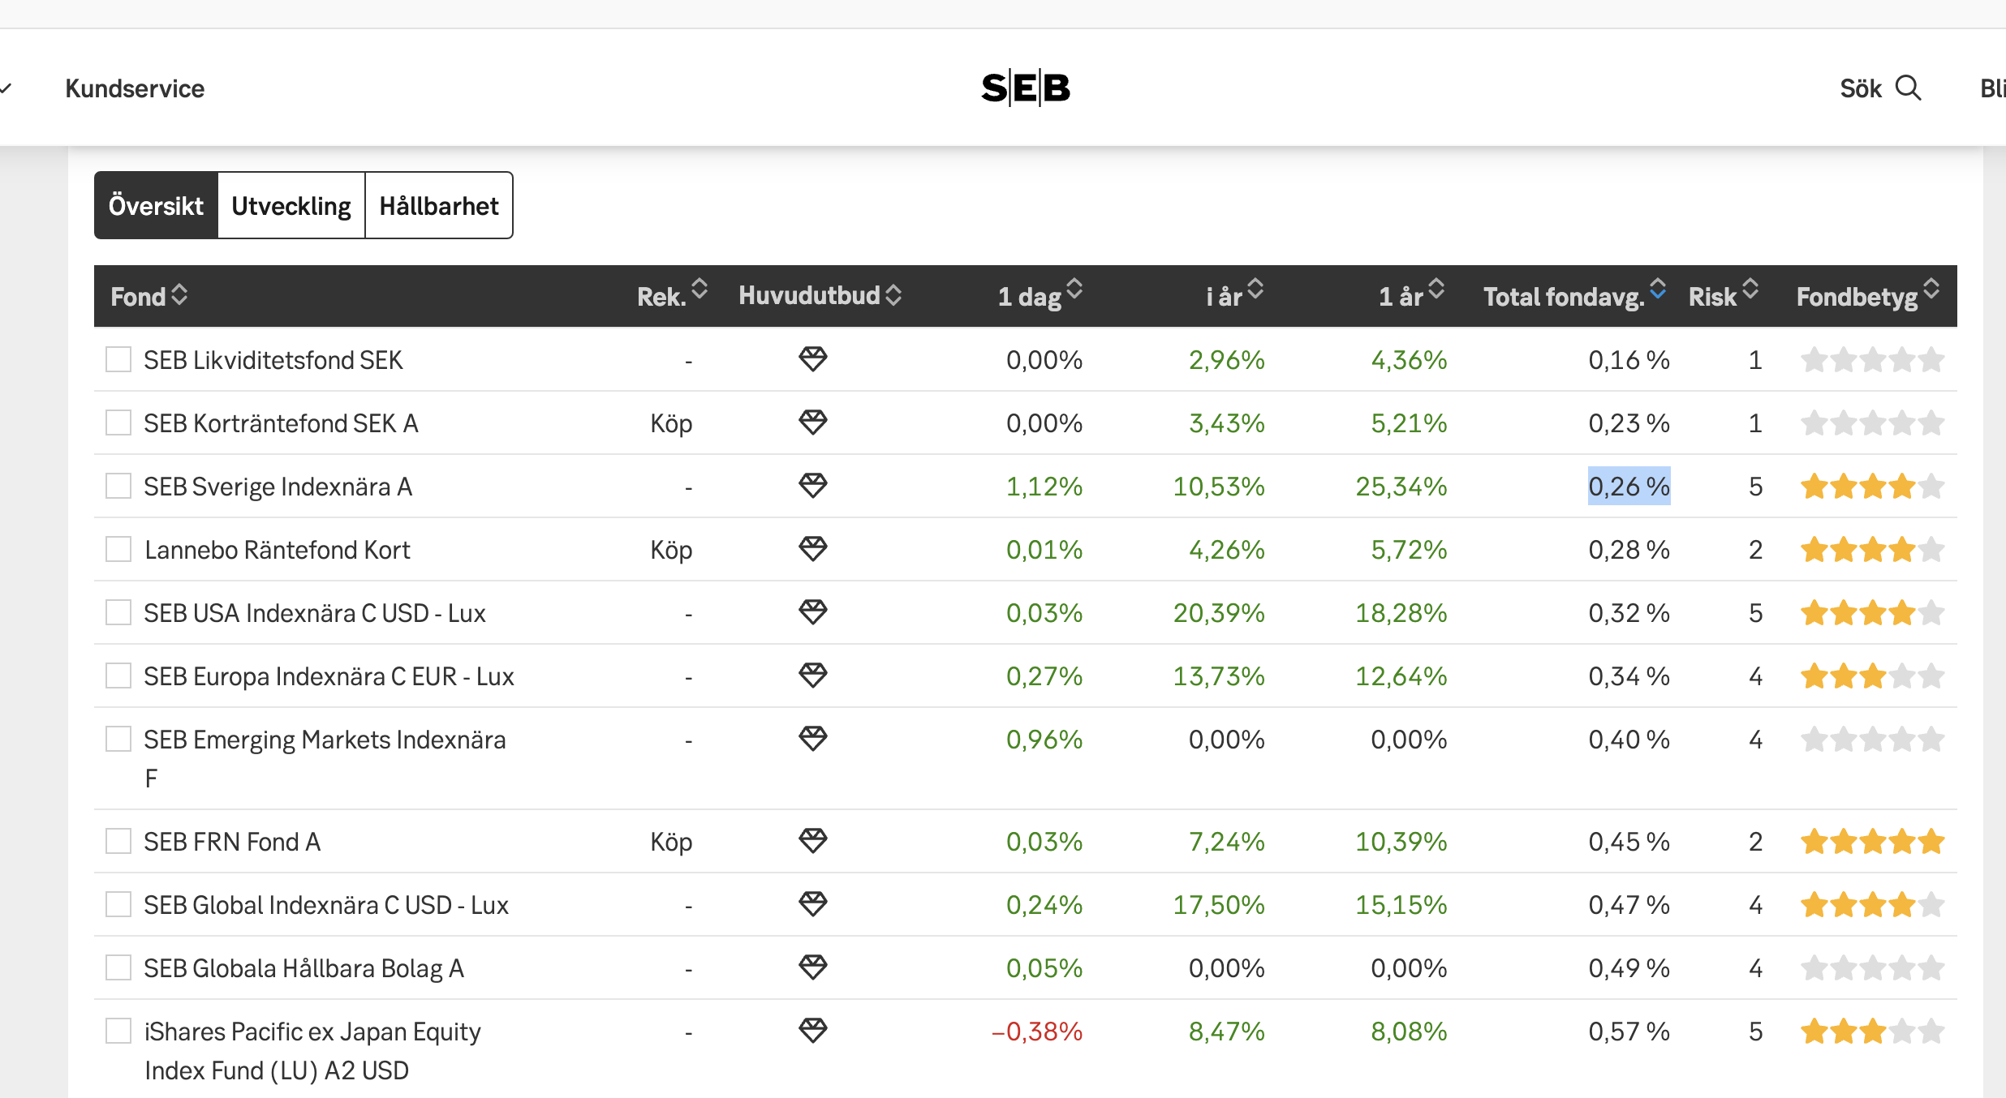The image size is (2006, 1098).
Task: Select the SEB USA Indexnära C USD checkbox
Action: pos(118,612)
